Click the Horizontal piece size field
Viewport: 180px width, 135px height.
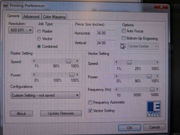tap(105, 33)
